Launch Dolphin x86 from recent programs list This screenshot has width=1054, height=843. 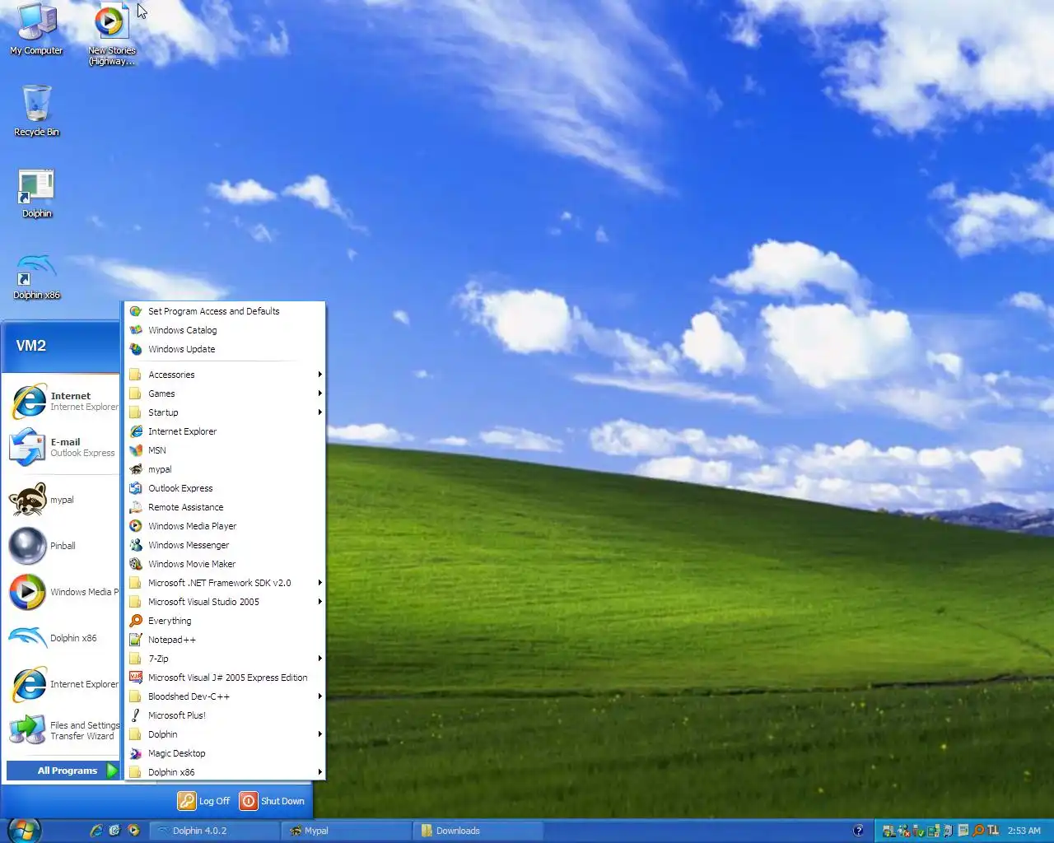tap(63, 638)
